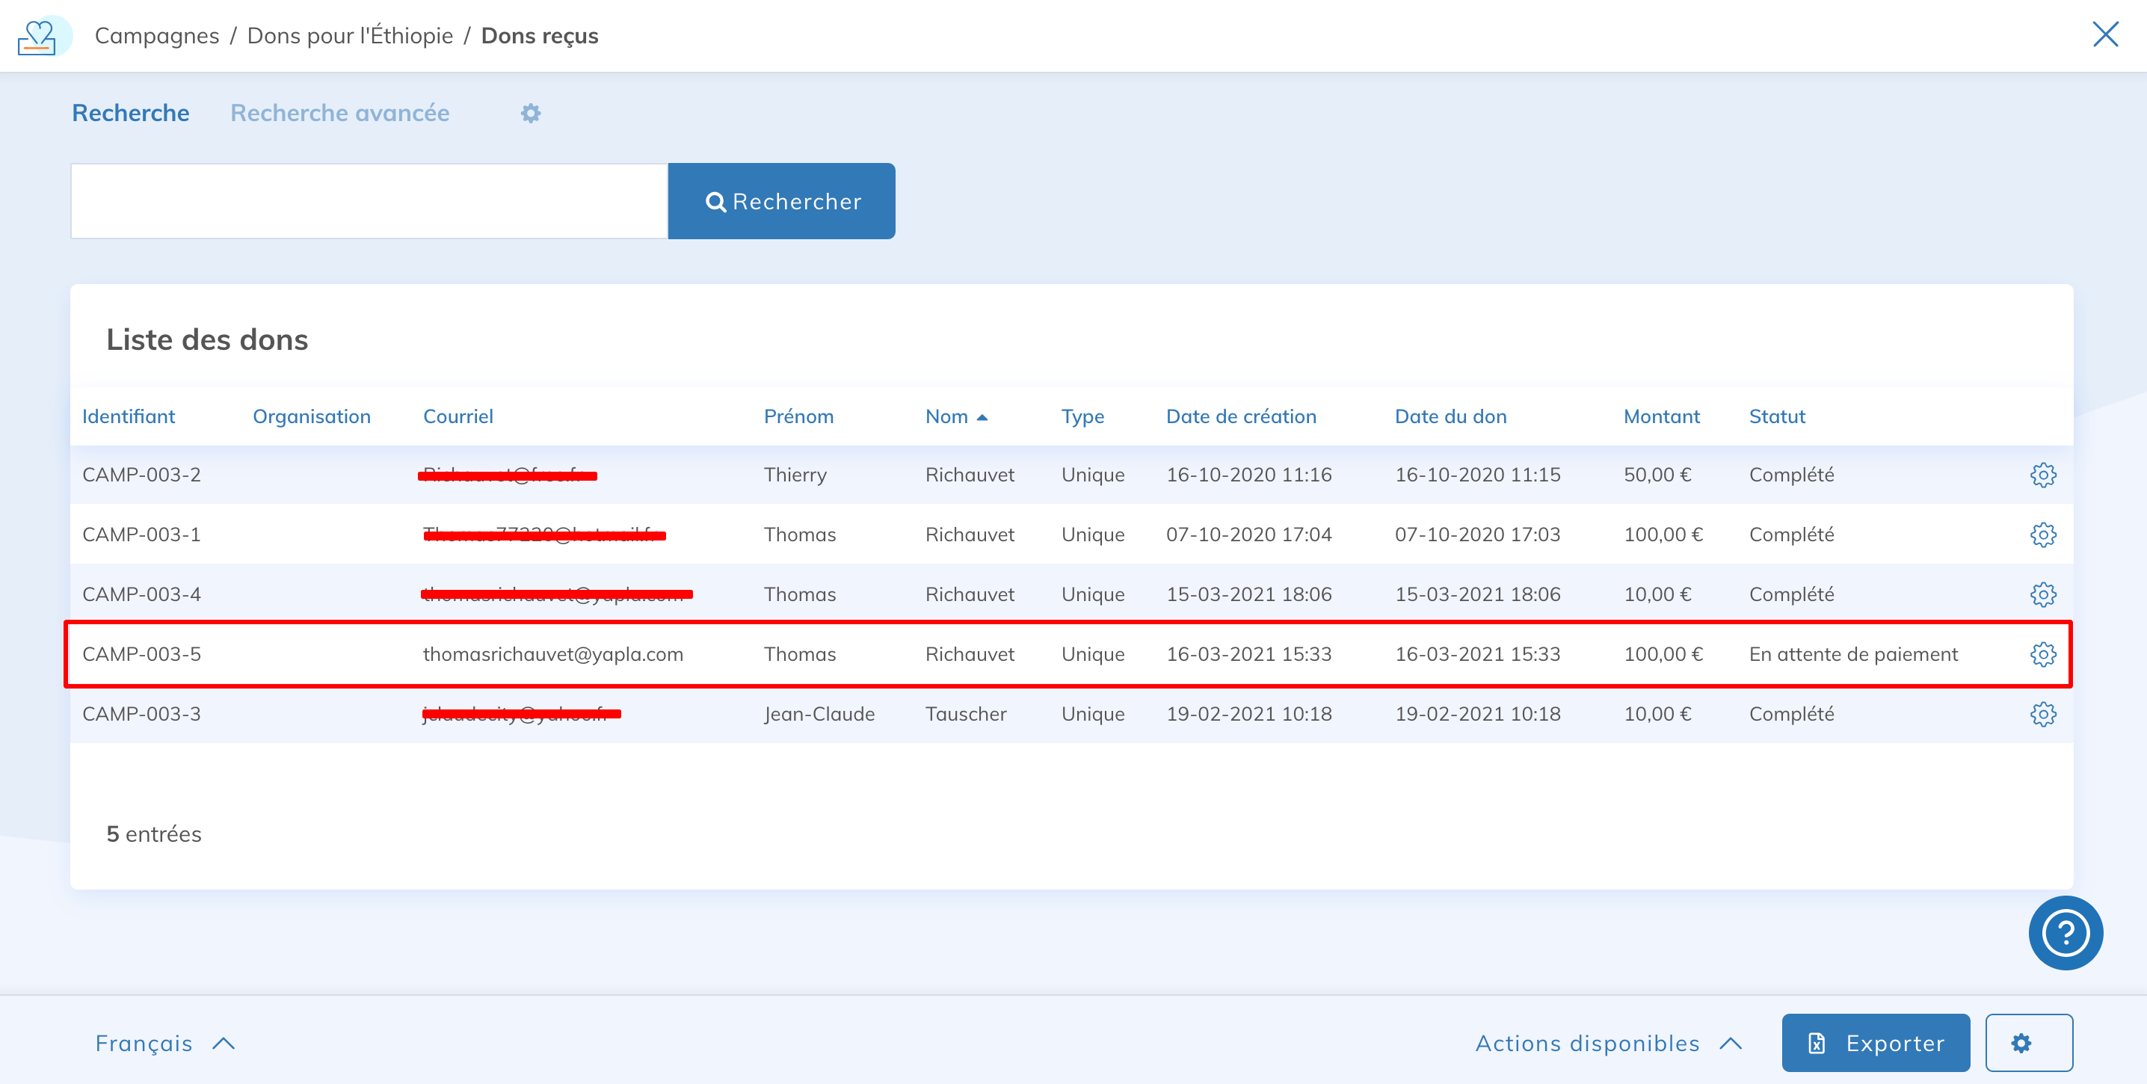
Task: Open search settings gear next to Recherche avancée
Action: pyautogui.click(x=531, y=114)
